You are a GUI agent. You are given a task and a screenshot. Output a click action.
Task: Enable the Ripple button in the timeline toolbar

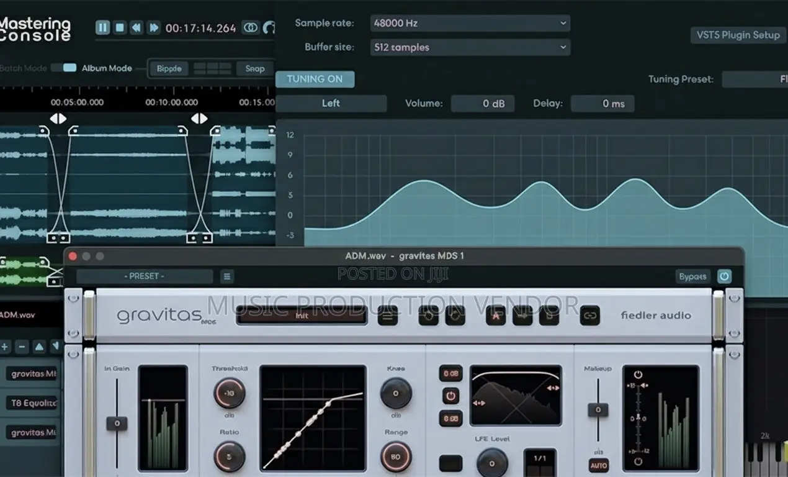coord(169,68)
